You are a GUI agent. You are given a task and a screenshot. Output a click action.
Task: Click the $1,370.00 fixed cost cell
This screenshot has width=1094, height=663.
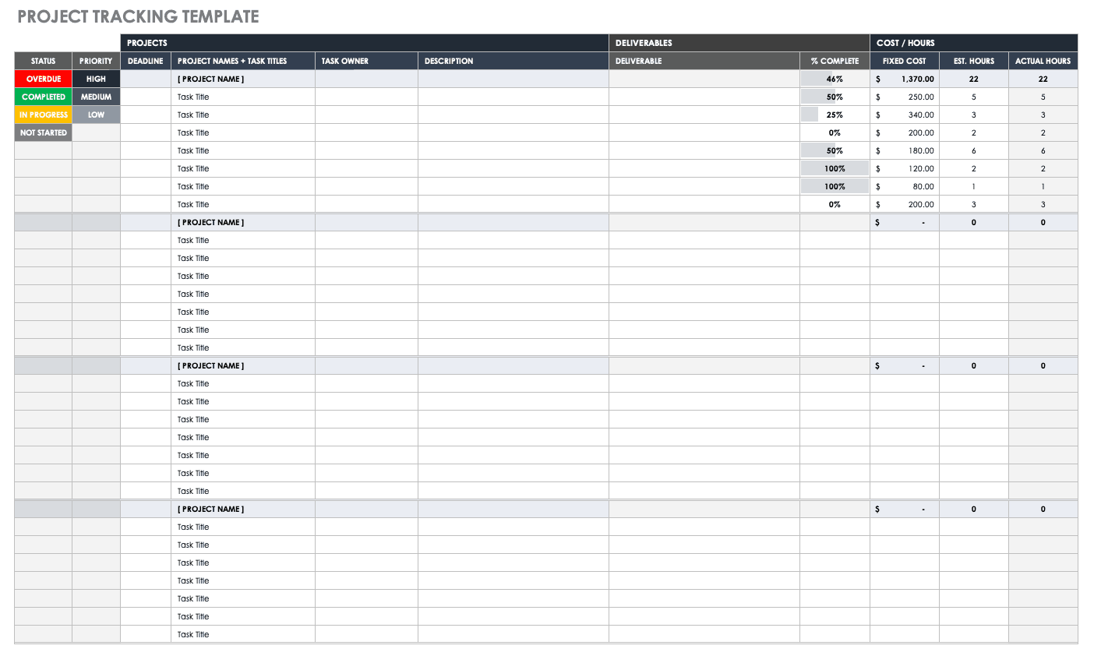[904, 79]
